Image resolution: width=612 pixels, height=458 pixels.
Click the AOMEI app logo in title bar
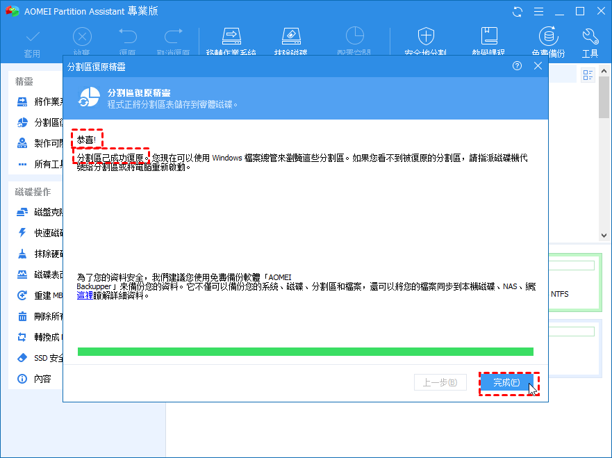point(13,11)
